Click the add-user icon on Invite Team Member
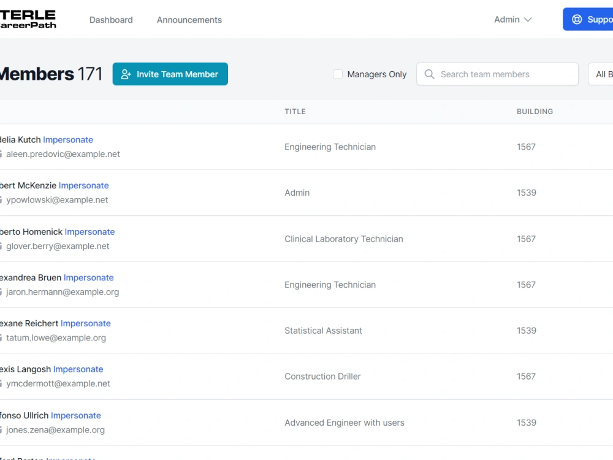Viewport: 613px width, 460px height. [x=126, y=74]
